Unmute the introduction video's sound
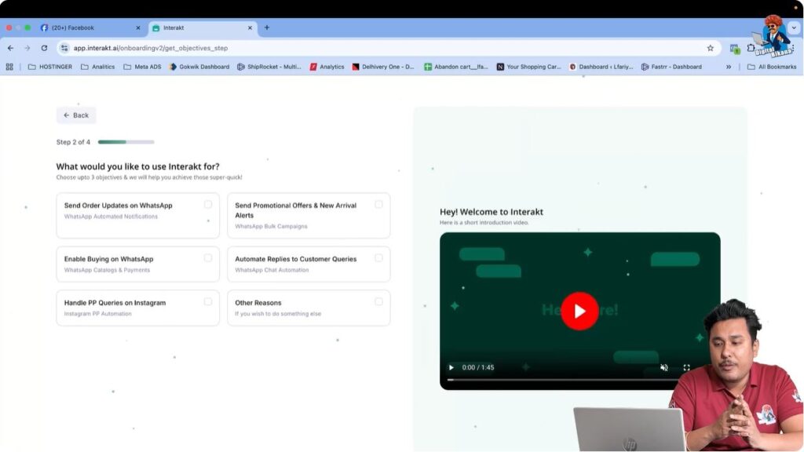This screenshot has height=452, width=804. click(x=664, y=367)
